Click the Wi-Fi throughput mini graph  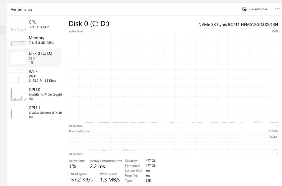[x=18, y=76]
